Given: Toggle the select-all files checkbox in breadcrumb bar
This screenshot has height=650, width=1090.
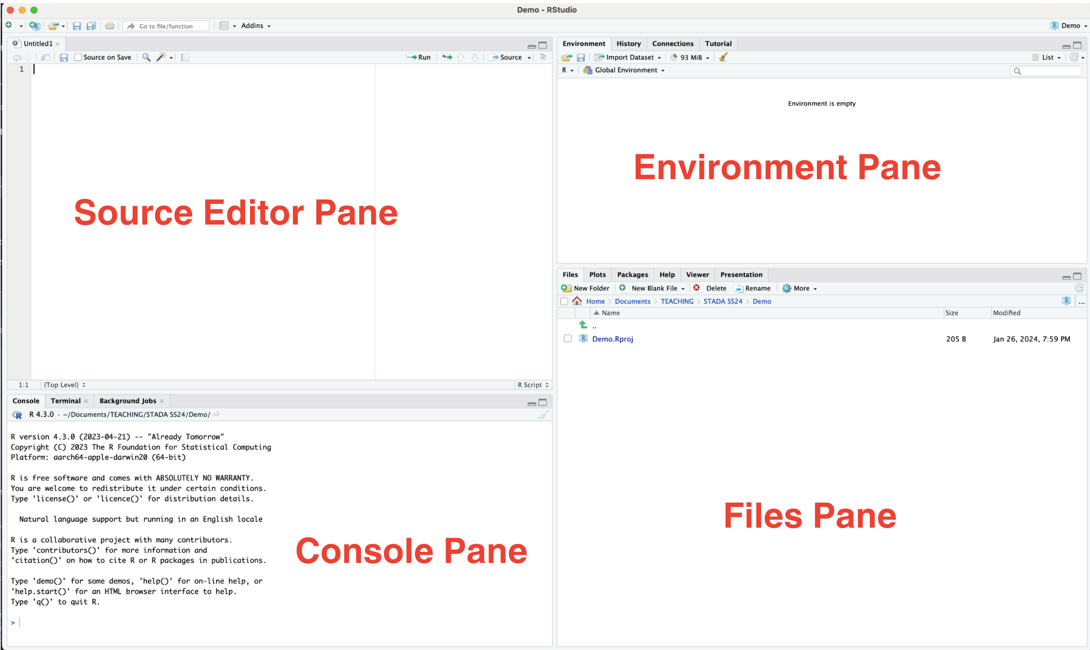Looking at the screenshot, I should point(564,301).
